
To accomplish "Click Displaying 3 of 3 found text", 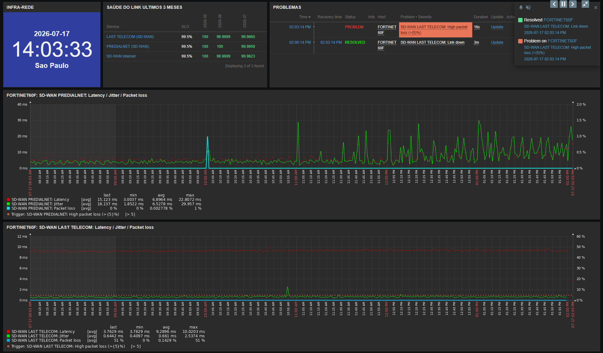I will tap(244, 66).
